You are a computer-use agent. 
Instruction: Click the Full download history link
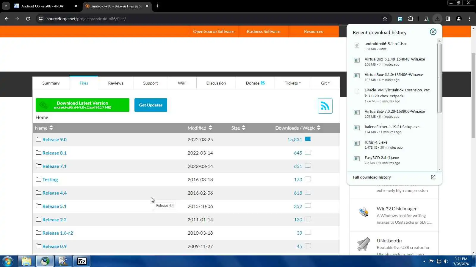(372, 177)
